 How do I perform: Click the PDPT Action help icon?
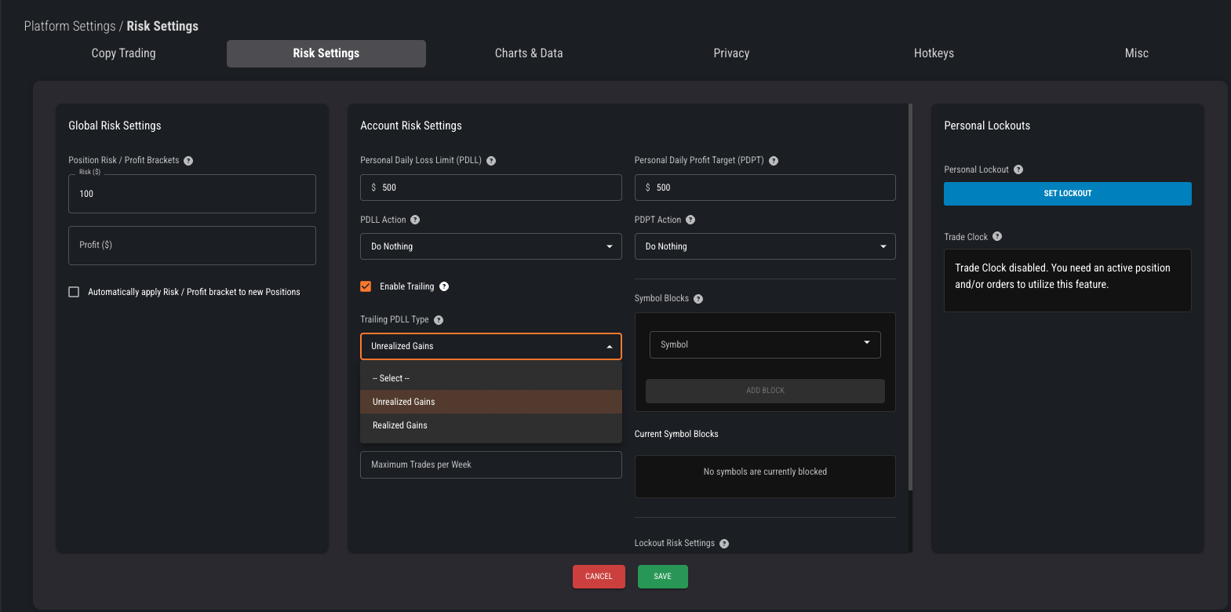(x=690, y=220)
